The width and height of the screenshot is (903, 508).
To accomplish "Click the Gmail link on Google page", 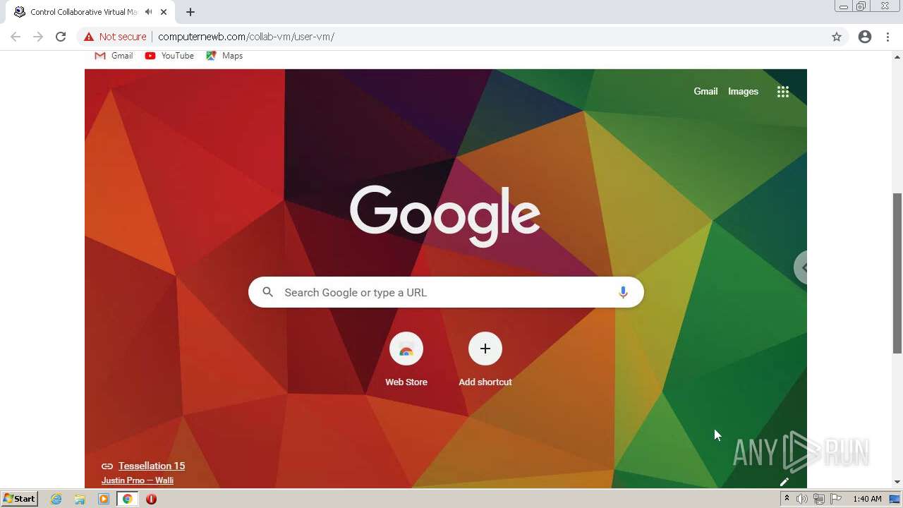I will [705, 91].
